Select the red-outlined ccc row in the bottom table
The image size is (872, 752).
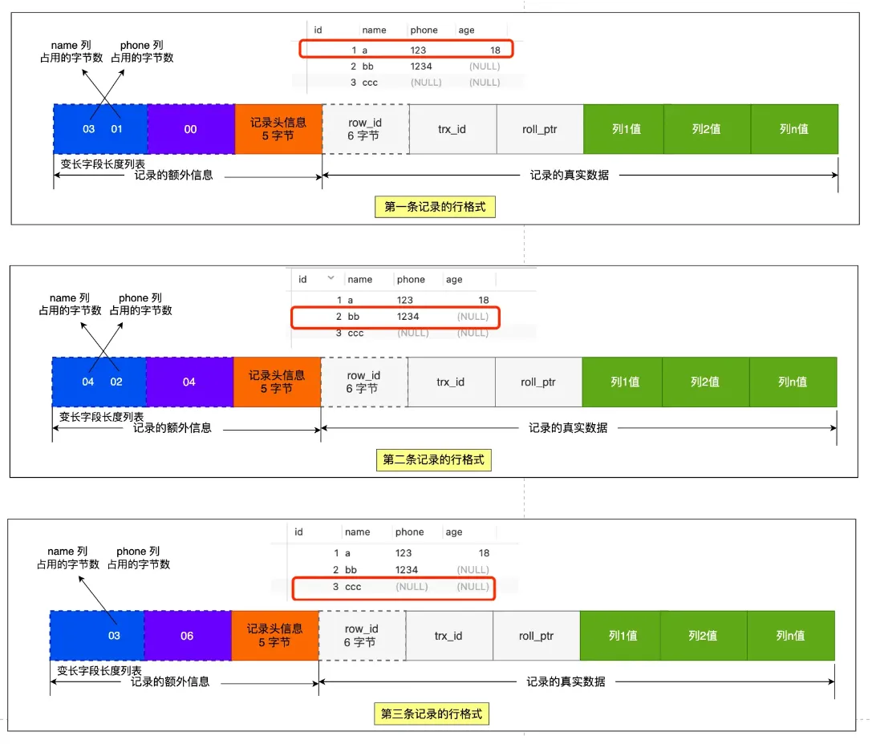point(393,587)
